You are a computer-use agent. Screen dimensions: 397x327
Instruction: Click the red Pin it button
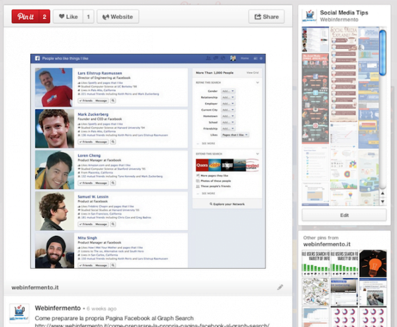pos(24,17)
